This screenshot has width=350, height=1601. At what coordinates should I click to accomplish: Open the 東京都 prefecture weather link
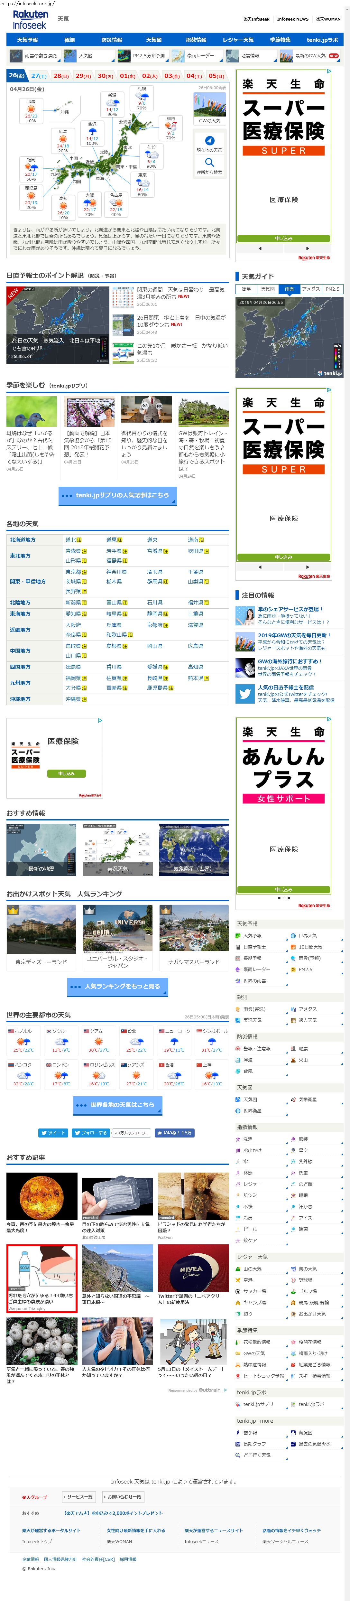[x=73, y=572]
